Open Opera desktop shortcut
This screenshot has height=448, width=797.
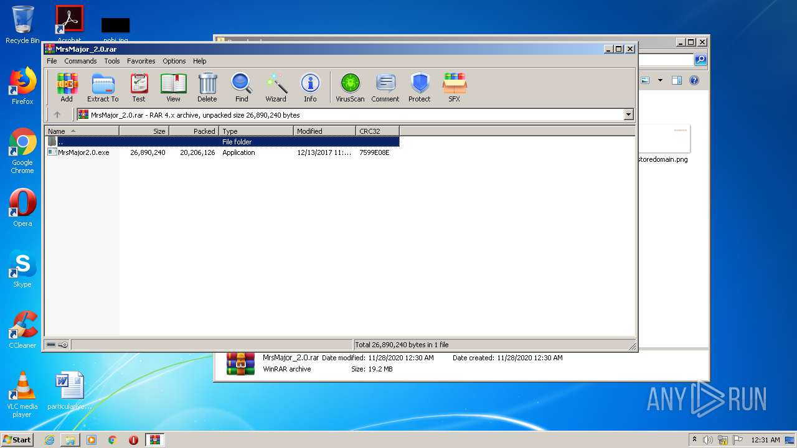pyautogui.click(x=22, y=208)
